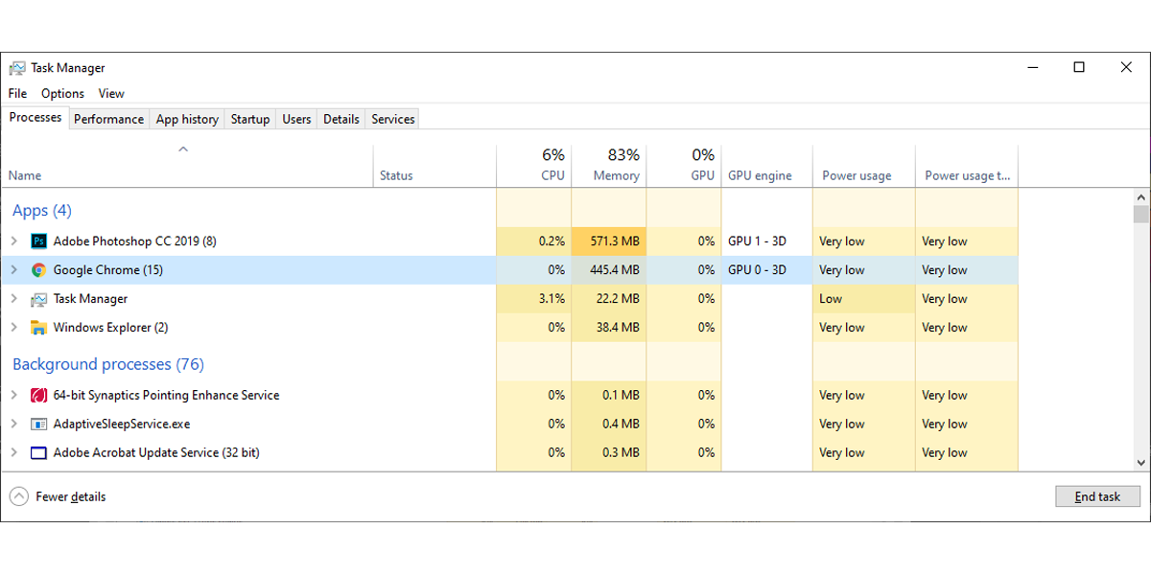Sort processes by Memory column
Screen dimensions: 1151x575
pos(616,175)
